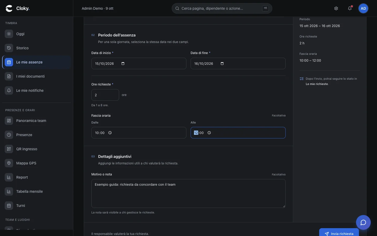This screenshot has height=236, width=377.
Task: Focus the search bar Cerca pagina
Action: [222, 8]
